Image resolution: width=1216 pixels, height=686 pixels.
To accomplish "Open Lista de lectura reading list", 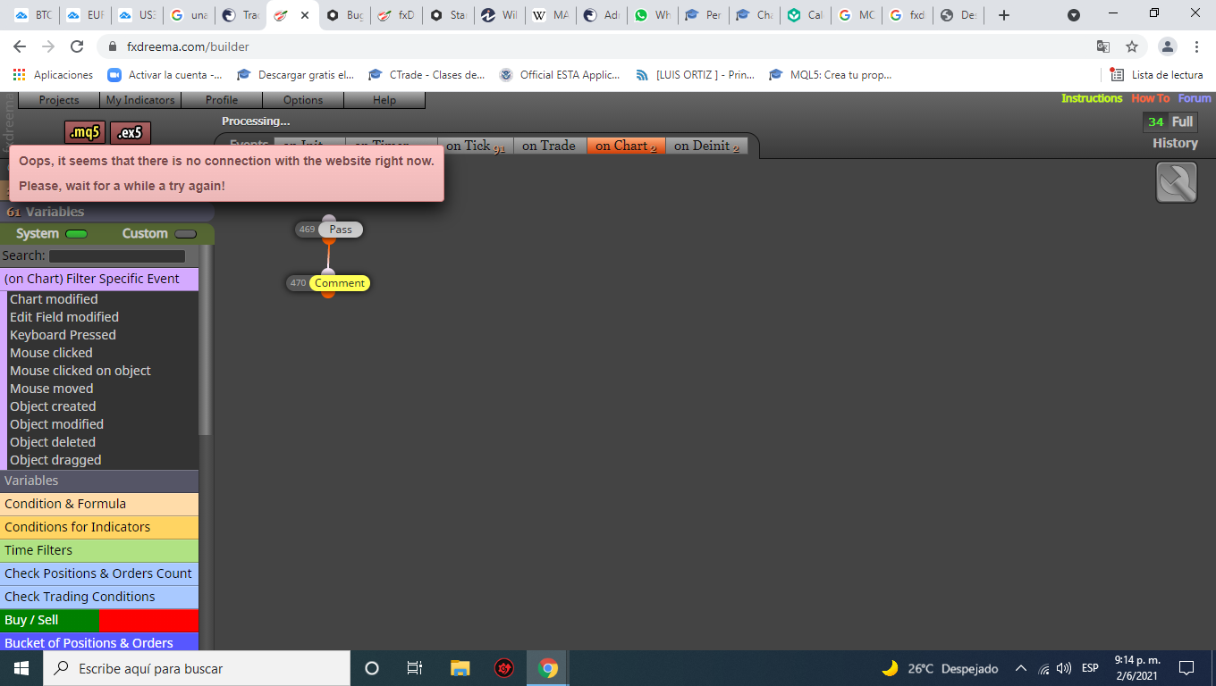I will tap(1157, 75).
